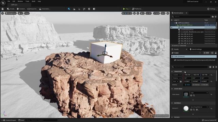Save the current level via toolbar icon
Image resolution: width=218 pixels, height=122 pixels.
2,9
